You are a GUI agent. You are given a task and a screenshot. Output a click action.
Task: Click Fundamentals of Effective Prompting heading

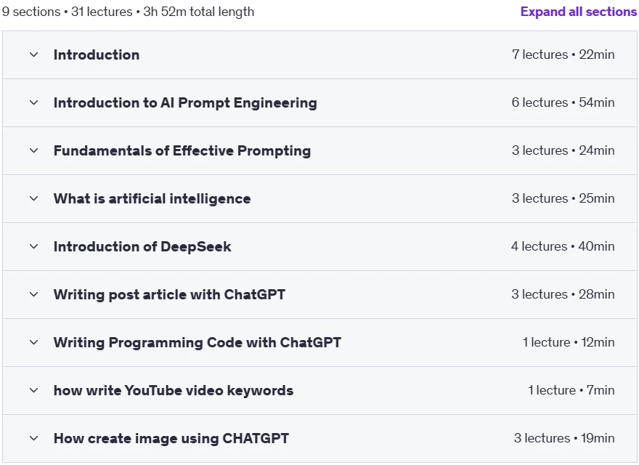[182, 150]
